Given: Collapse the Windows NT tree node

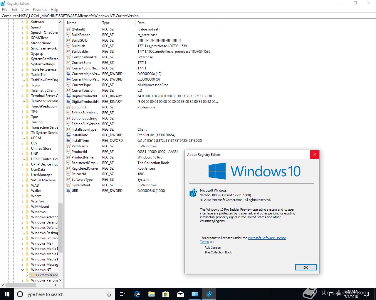Looking at the screenshot, I should point(23,270).
